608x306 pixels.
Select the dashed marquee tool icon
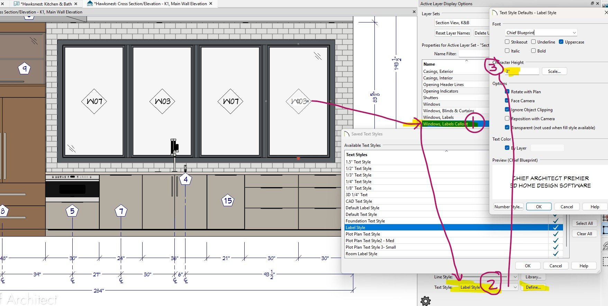coord(605,261)
